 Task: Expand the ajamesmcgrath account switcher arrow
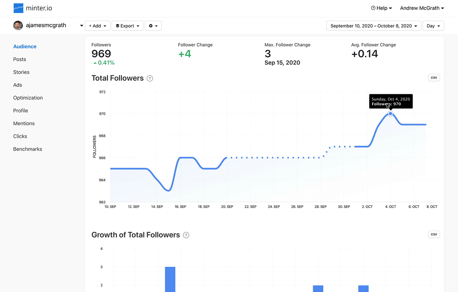pos(82,26)
